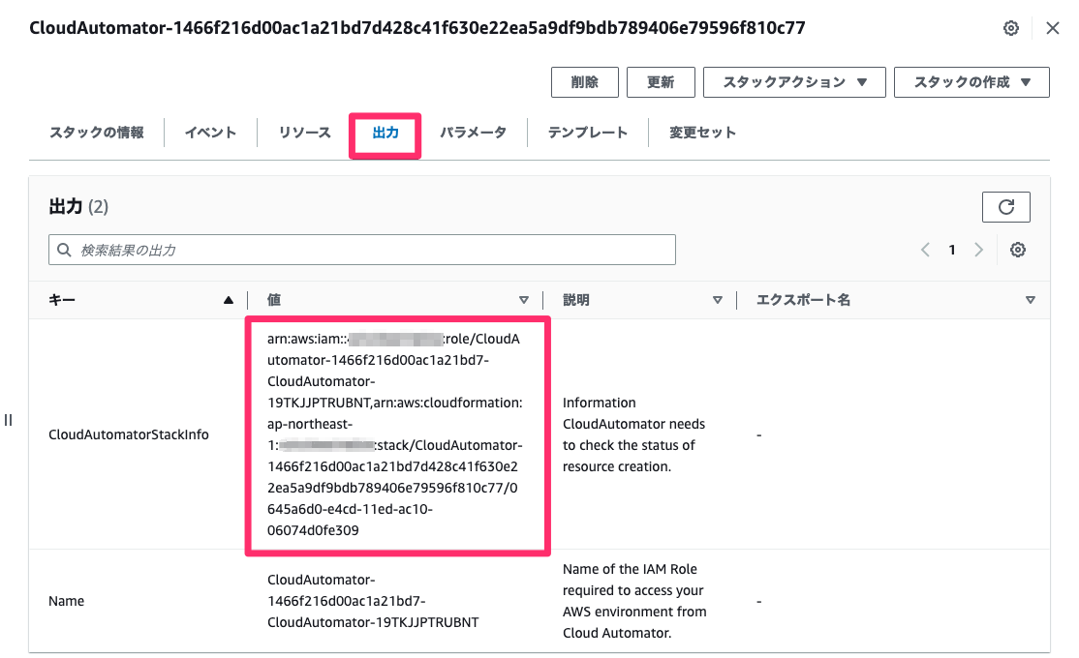The image size is (1079, 658).
Task: Click the CloudAutomatorStackInfo key cell
Action: coord(129,434)
